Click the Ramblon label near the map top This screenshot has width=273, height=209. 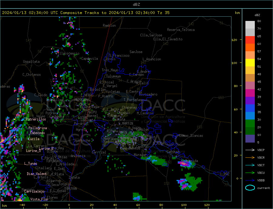(x=109, y=25)
